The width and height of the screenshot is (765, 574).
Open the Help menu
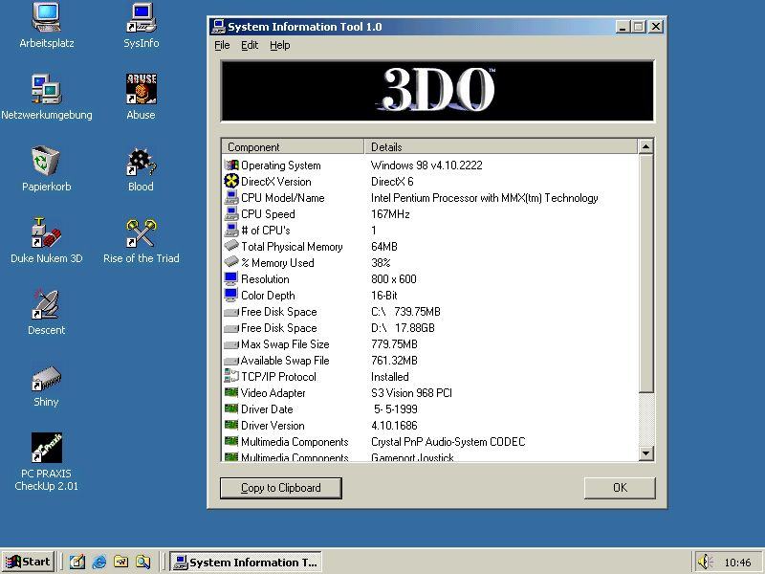279,45
